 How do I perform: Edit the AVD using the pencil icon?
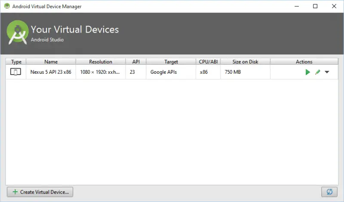tap(317, 72)
